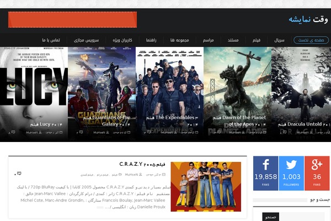The height and width of the screenshot is (221, 331).
Task: Click the comment icon on Lucy slide
Action: point(13,132)
